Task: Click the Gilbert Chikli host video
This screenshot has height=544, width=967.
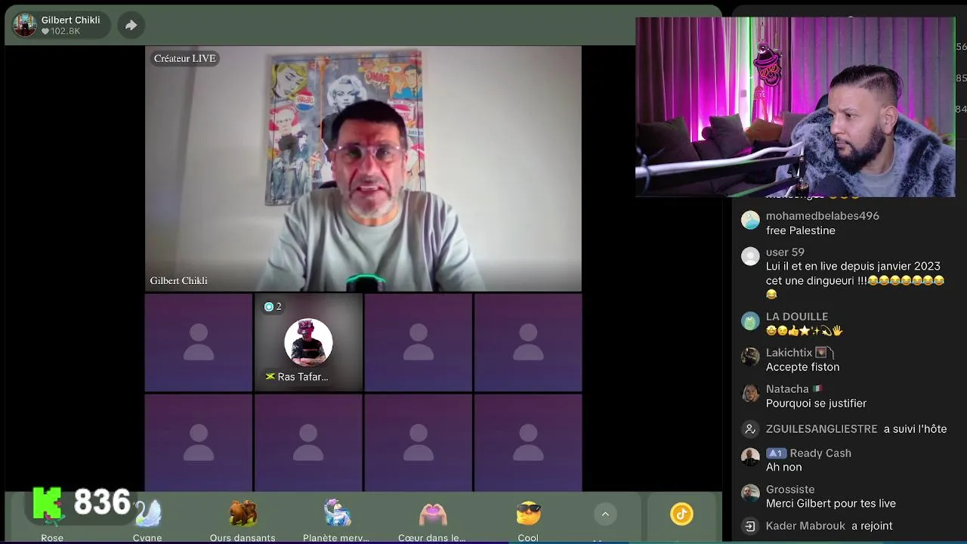Action: click(363, 168)
